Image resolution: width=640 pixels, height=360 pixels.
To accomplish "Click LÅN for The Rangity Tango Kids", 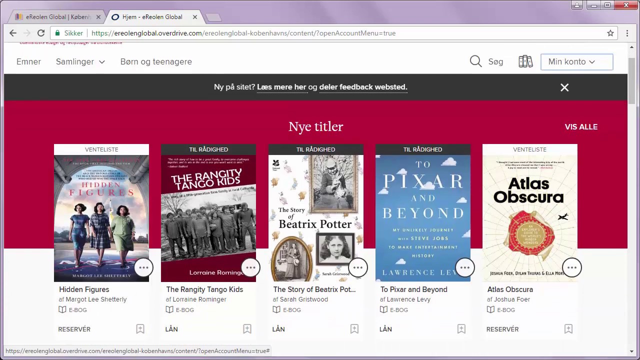I will pyautogui.click(x=171, y=329).
